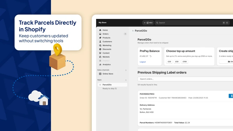This screenshot has width=233, height=131.
Task: Click the Products tag icon
Action: (x=100, y=38)
